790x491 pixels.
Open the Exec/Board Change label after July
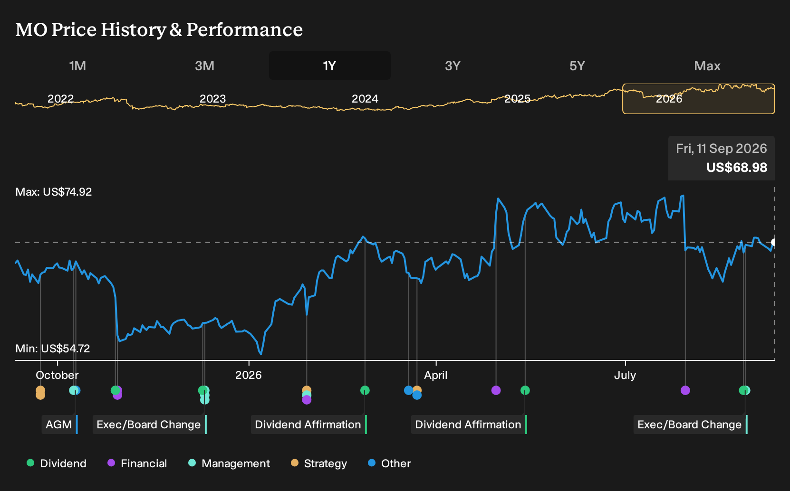point(690,425)
